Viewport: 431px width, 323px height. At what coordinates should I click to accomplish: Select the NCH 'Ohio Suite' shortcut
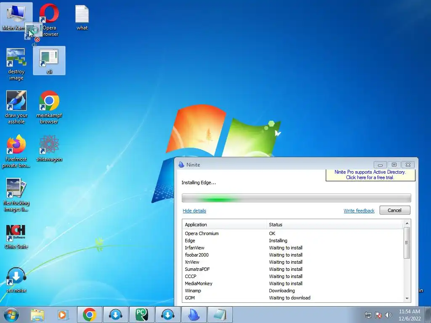16,236
